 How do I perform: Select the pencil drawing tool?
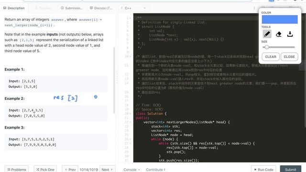tap(267, 34)
